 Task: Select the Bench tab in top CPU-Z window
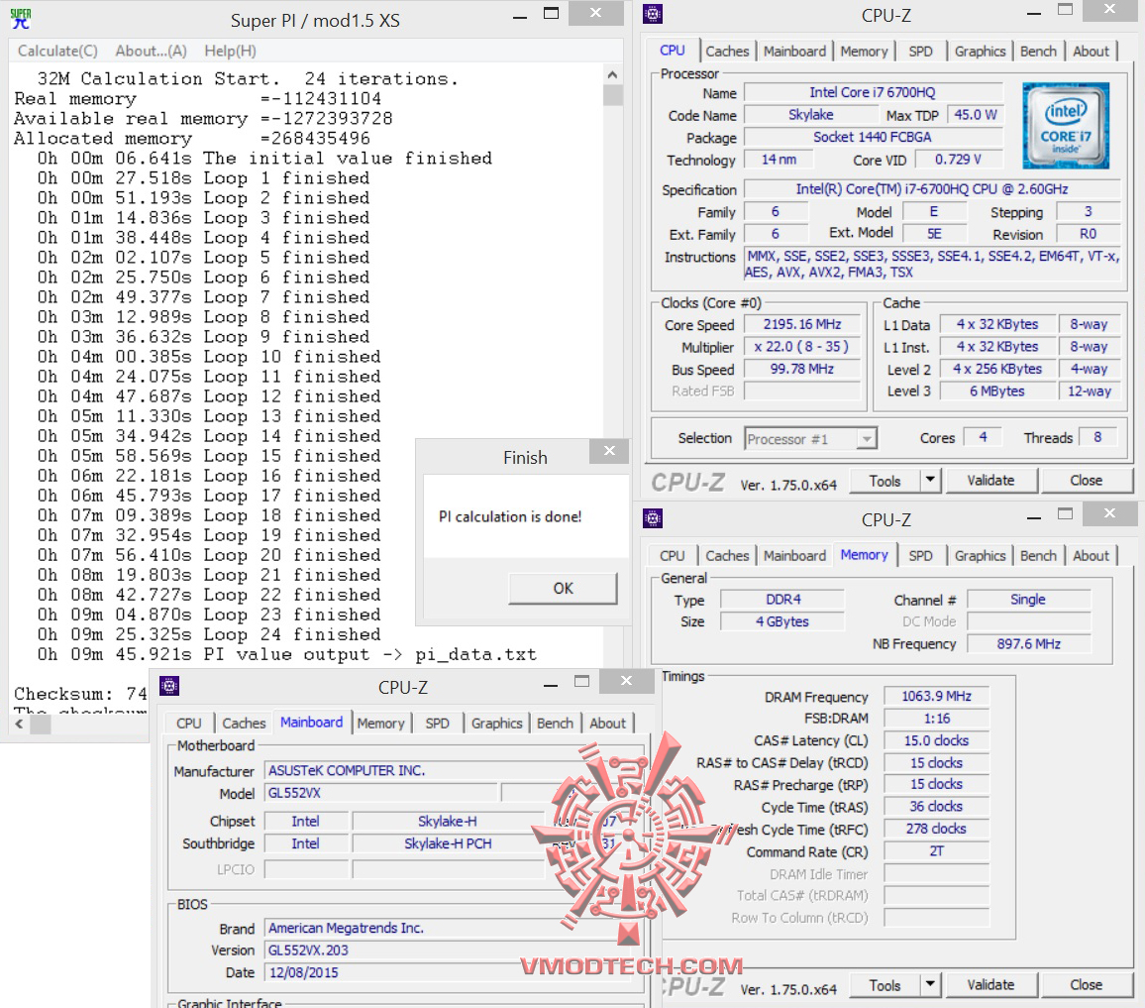1038,52
